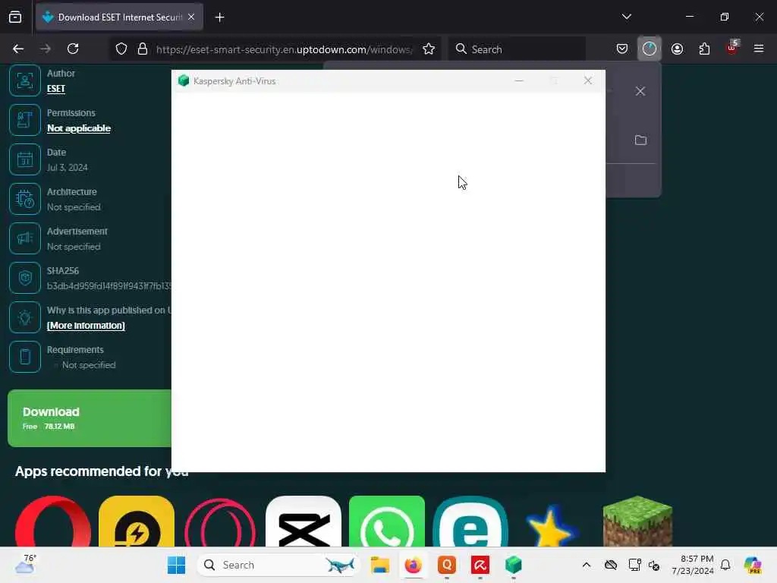Image resolution: width=777 pixels, height=583 pixels.
Task: Save page to Pocket
Action: coord(622,49)
